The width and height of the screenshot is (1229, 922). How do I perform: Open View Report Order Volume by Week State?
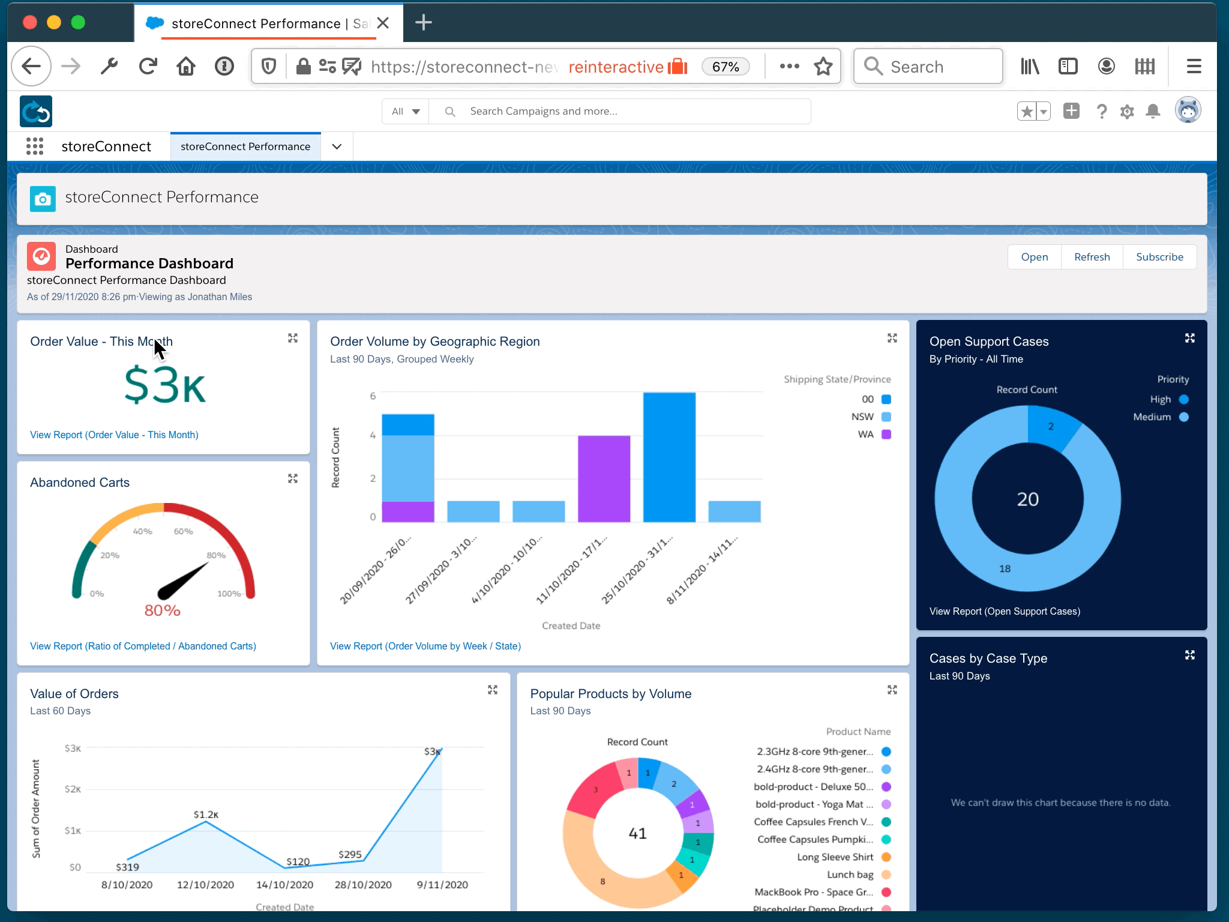tap(425, 646)
